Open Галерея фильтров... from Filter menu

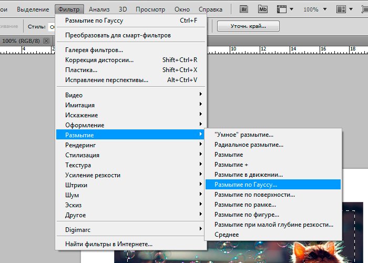94,50
